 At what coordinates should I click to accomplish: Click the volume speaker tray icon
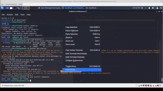[x=146, y=8]
